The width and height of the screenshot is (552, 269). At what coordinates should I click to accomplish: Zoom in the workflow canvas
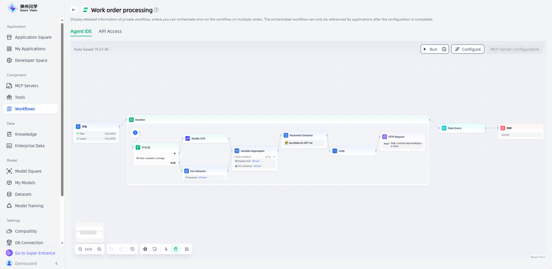(x=99, y=249)
